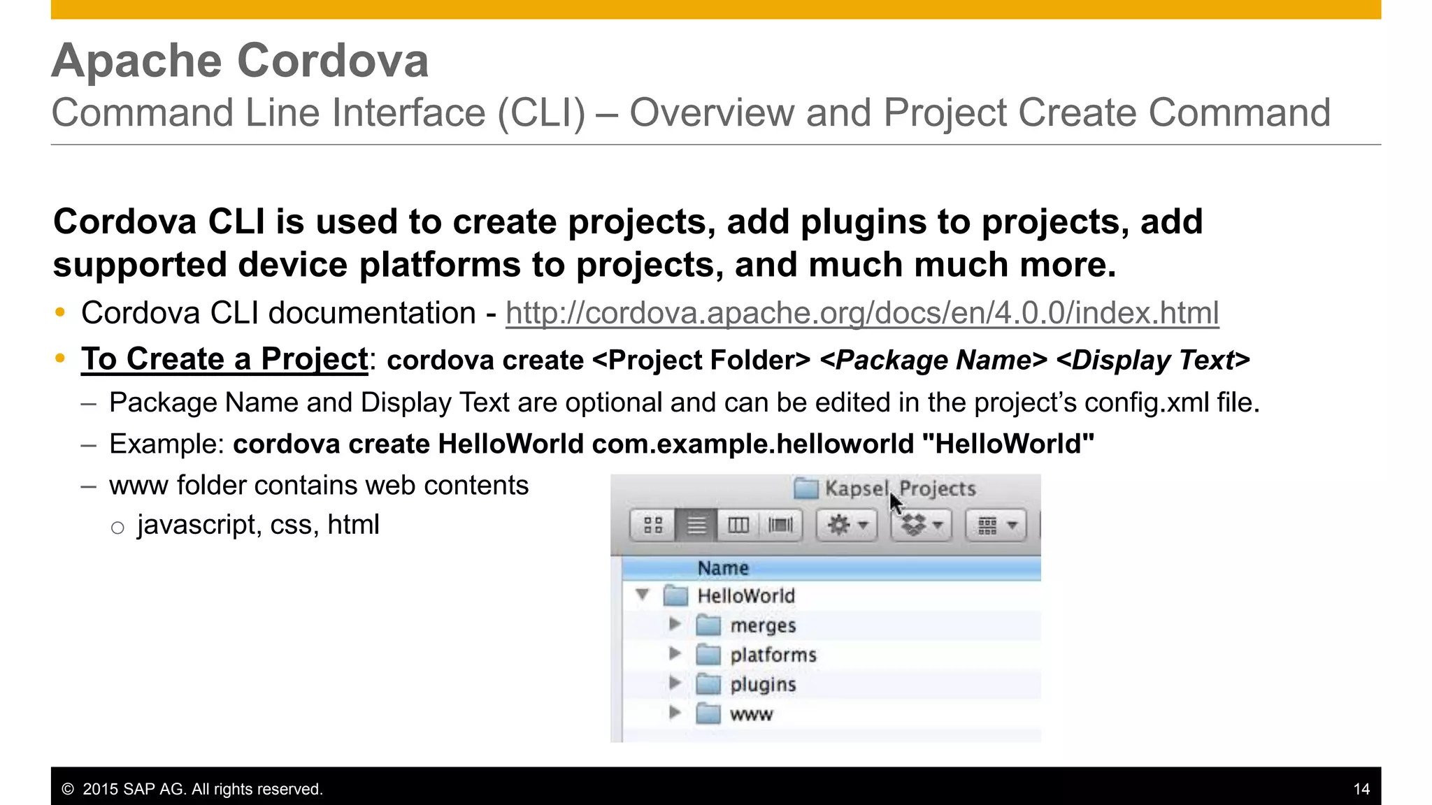Click the 'javascript, css, html' bullet
The image size is (1432, 805).
point(258,525)
